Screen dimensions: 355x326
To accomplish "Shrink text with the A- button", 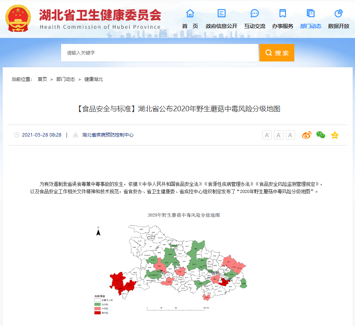I will pyautogui.click(x=278, y=135).
